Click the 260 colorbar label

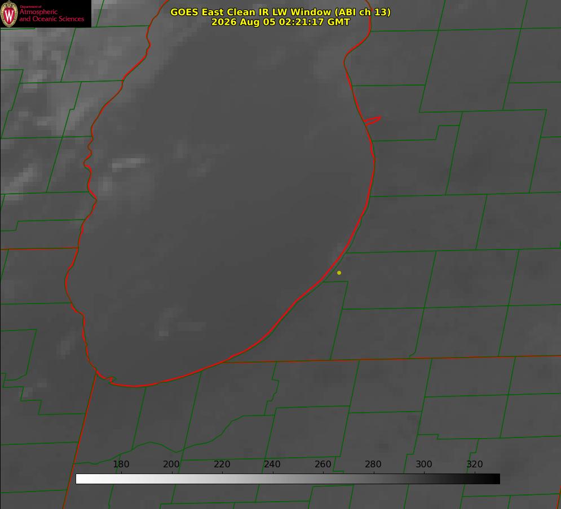pyautogui.click(x=323, y=464)
